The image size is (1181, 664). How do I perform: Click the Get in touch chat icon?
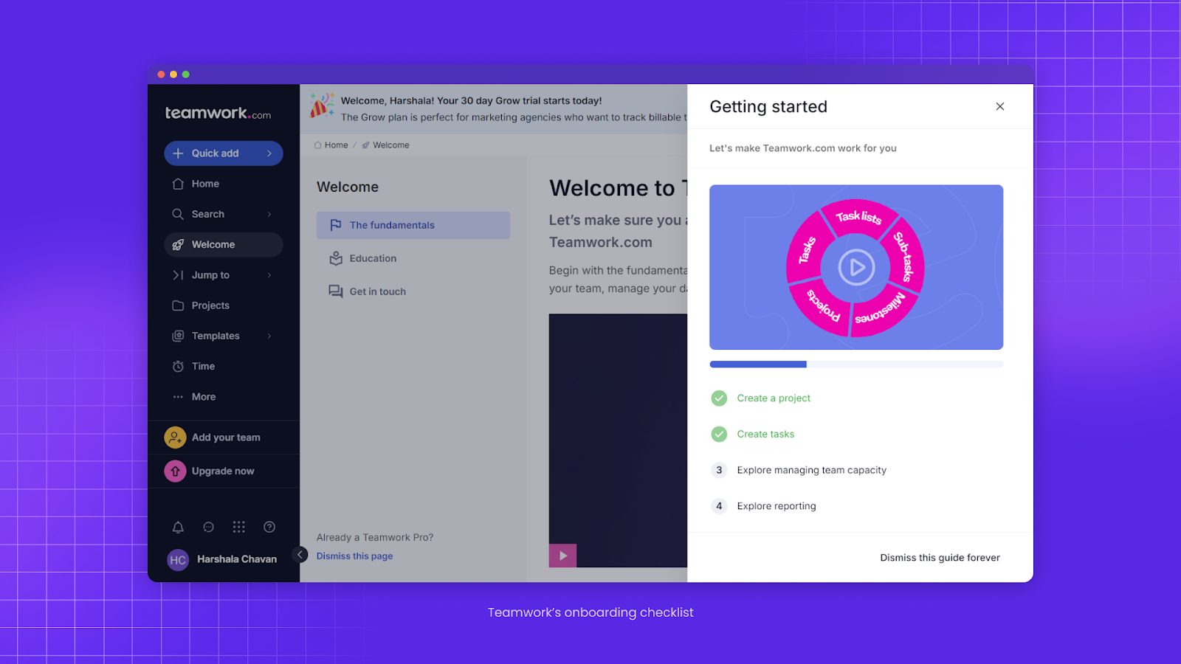(x=336, y=291)
